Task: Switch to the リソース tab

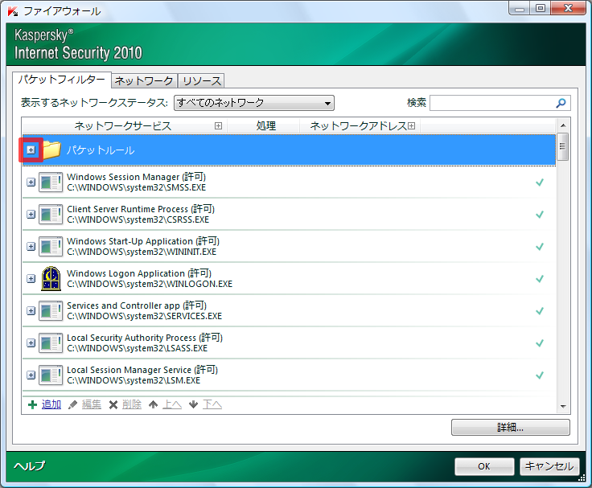Action: click(x=201, y=80)
